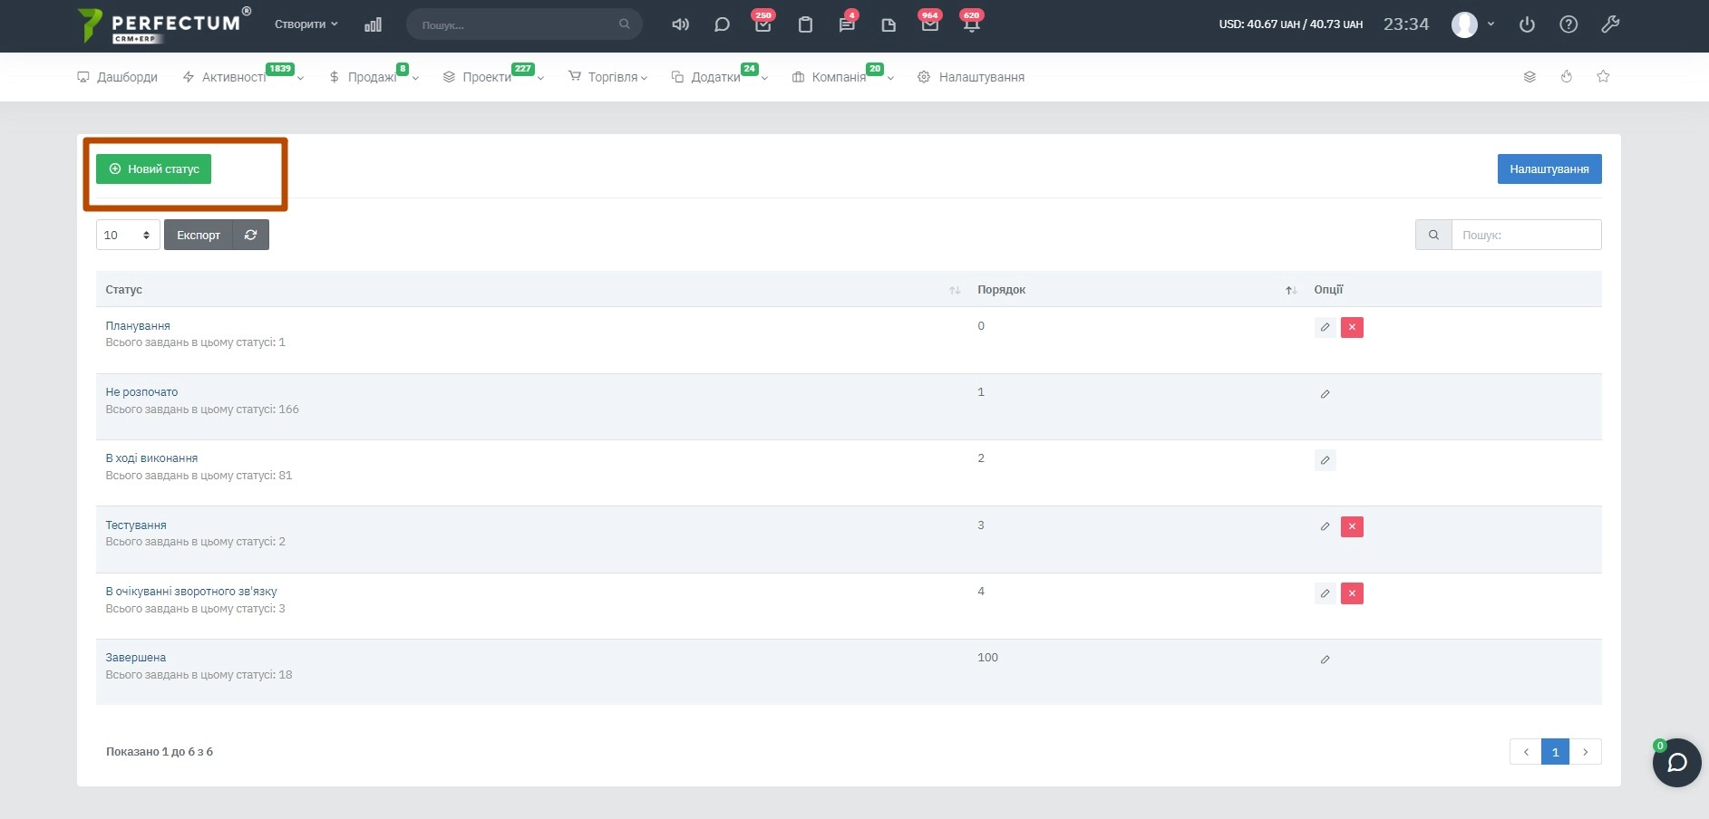Click the blue Налаштування button
Screen dimensions: 1709x819
(1549, 169)
